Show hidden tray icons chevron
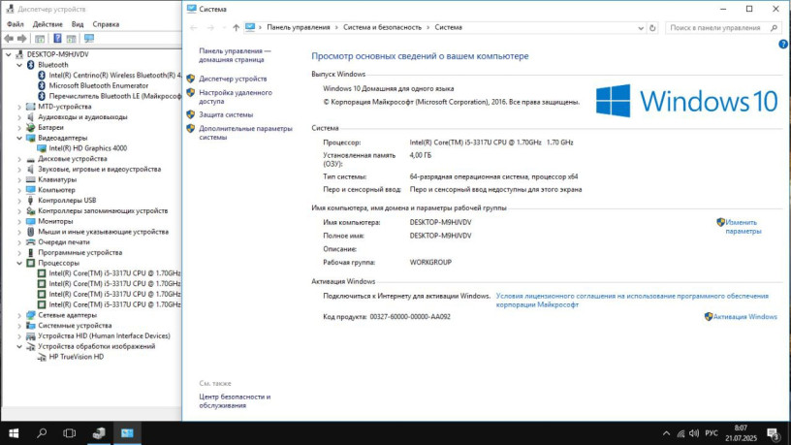The width and height of the screenshot is (791, 445). tap(666, 433)
